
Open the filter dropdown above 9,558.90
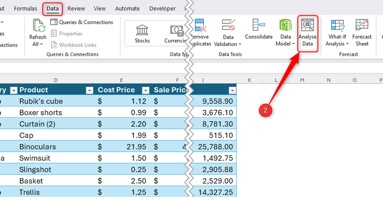[232, 90]
